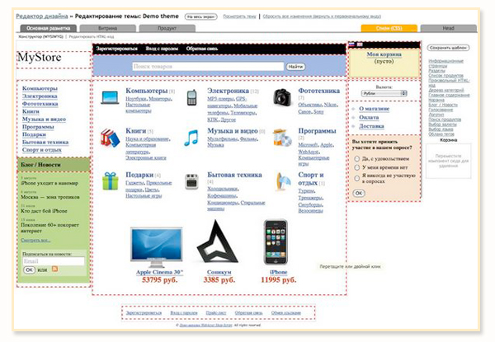The image size is (495, 342).
Task: Switch to the Продукт tab
Action: click(x=167, y=28)
